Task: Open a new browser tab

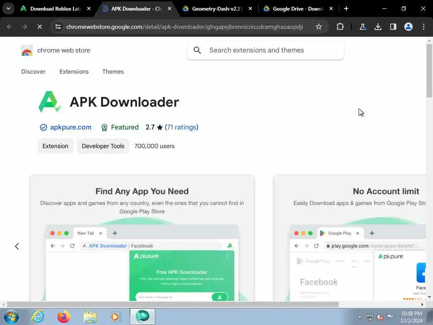Action: pos(346,8)
